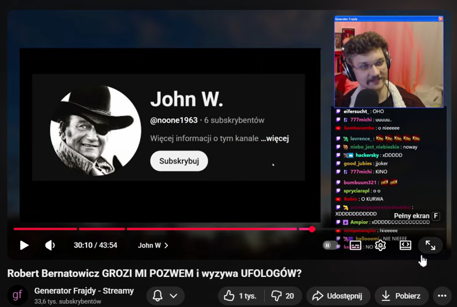The width and height of the screenshot is (457, 307).
Task: Toggle the autoplay switch
Action: [330, 245]
